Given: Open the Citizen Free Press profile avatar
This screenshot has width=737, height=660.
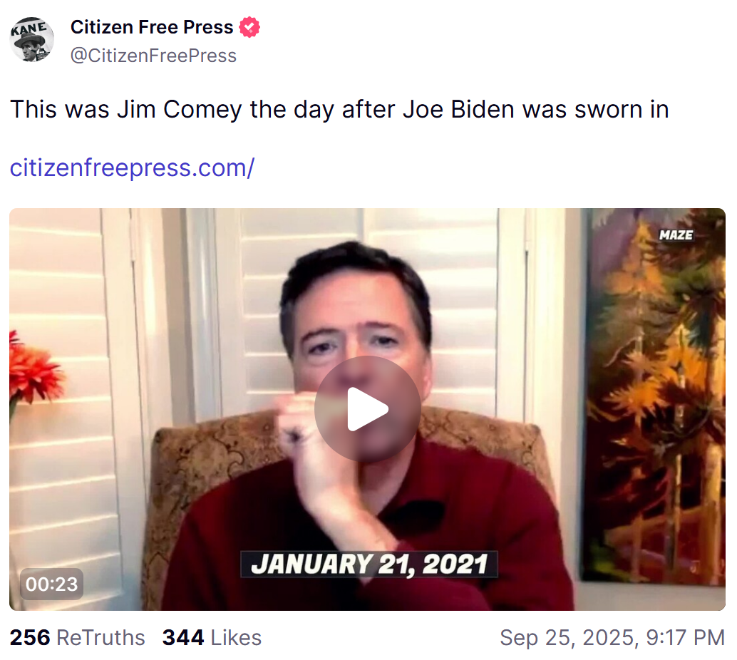Looking at the screenshot, I should 32,39.
